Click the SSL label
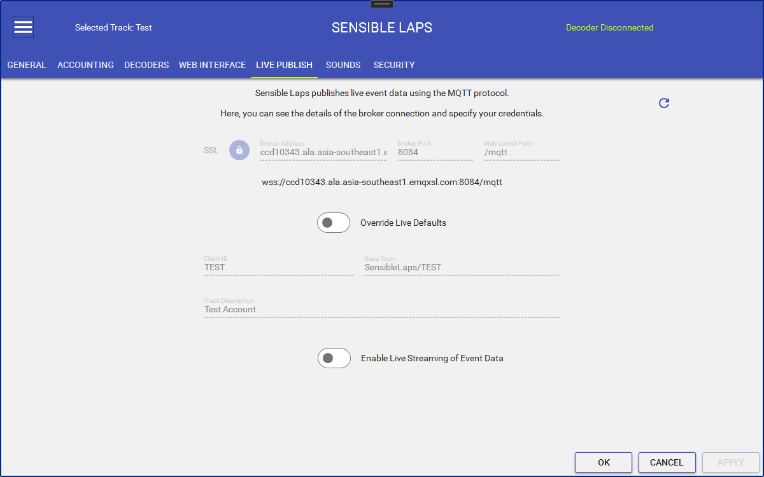 (211, 151)
